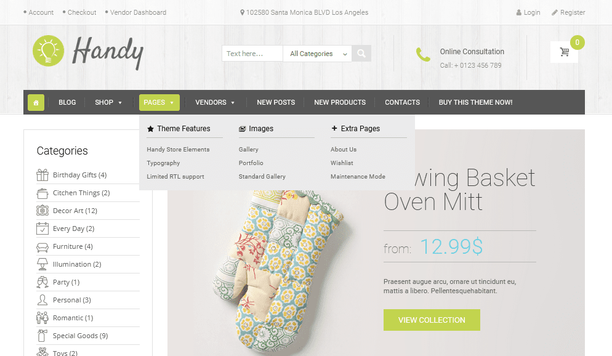Click the Furniture sofa icon
The width and height of the screenshot is (612, 356).
pyautogui.click(x=42, y=247)
